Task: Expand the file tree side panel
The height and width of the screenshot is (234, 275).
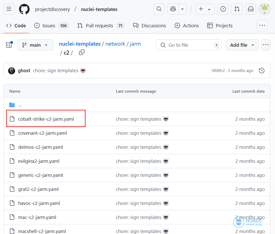Action: (x=9, y=45)
